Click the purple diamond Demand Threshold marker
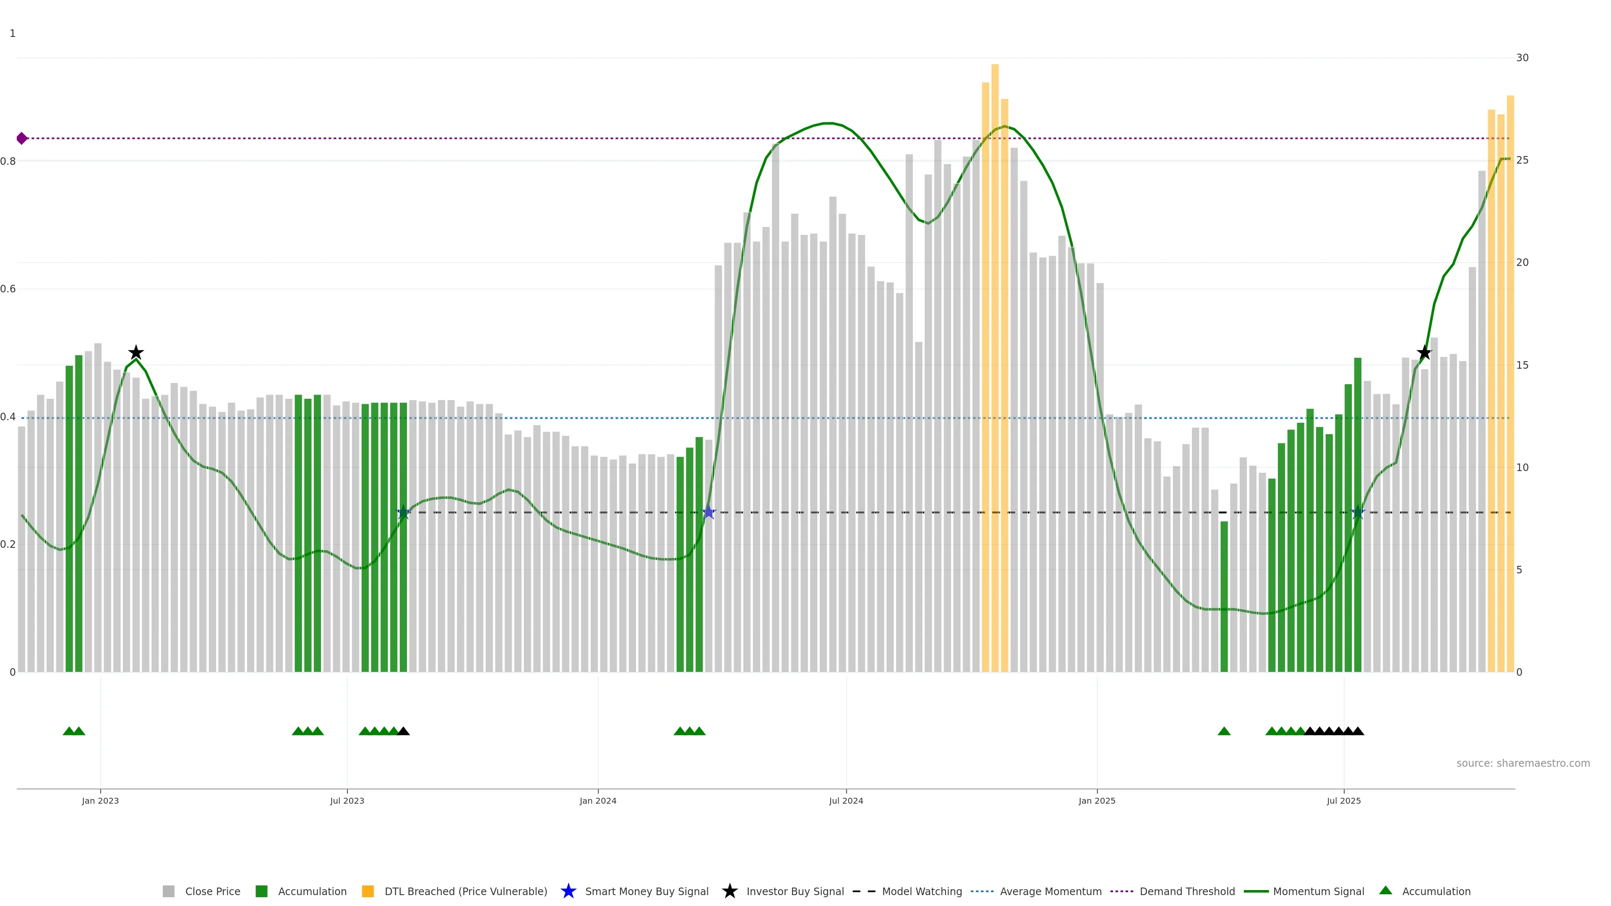The image size is (1611, 906). coord(22,138)
